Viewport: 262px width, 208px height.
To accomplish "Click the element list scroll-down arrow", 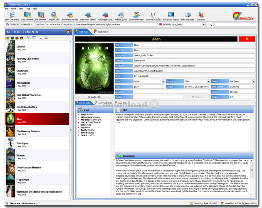I will [x=71, y=198].
